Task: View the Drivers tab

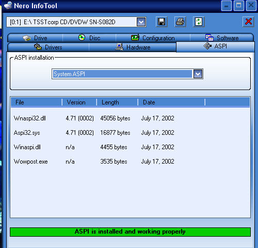Action: click(x=48, y=47)
